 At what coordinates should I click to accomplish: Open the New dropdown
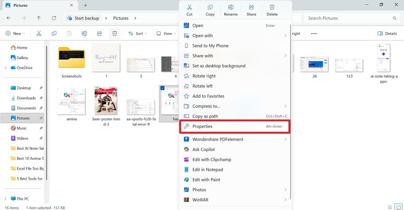pos(16,33)
